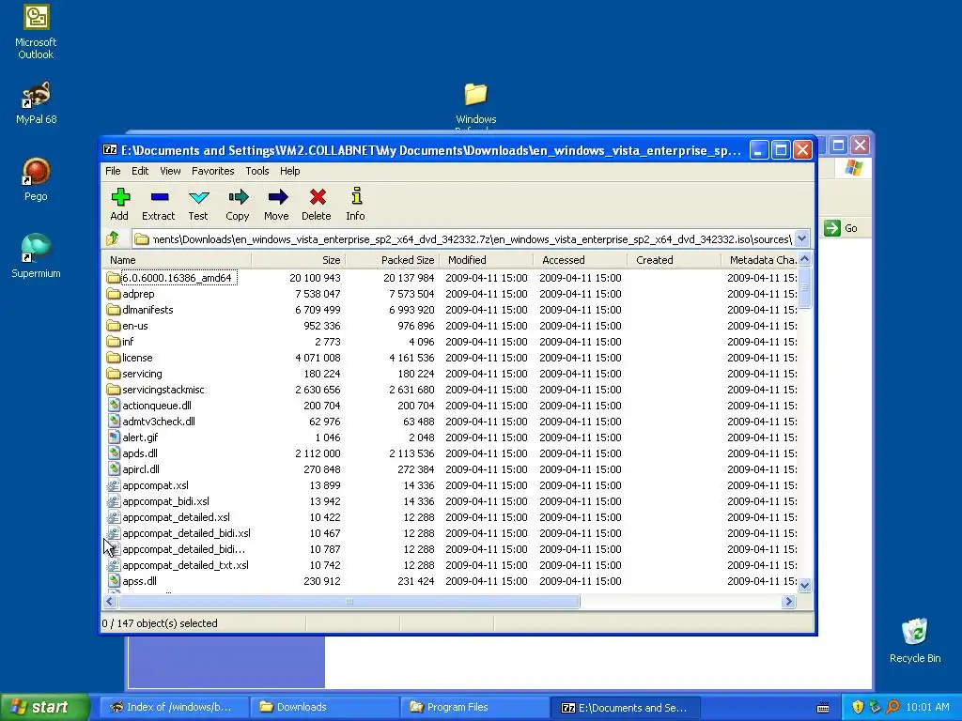Viewport: 962px width, 721px height.
Task: Open Microsoft Outlook desktop icon
Action: 37,17
